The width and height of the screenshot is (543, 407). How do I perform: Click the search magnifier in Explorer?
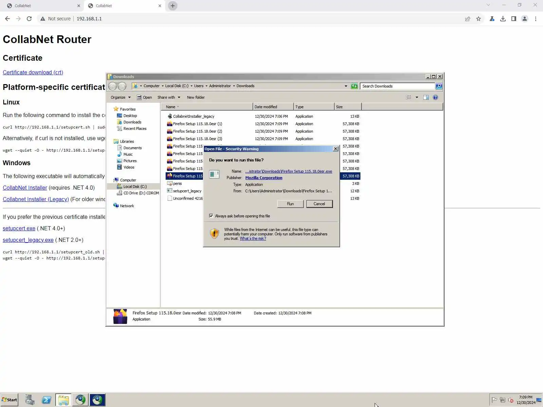439,86
